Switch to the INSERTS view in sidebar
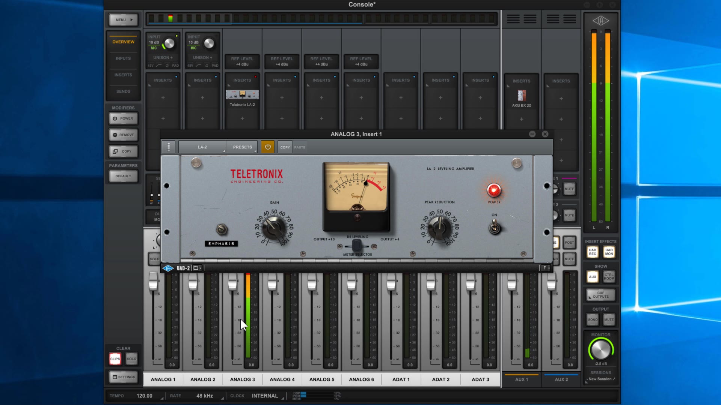The image size is (721, 405). [x=123, y=75]
